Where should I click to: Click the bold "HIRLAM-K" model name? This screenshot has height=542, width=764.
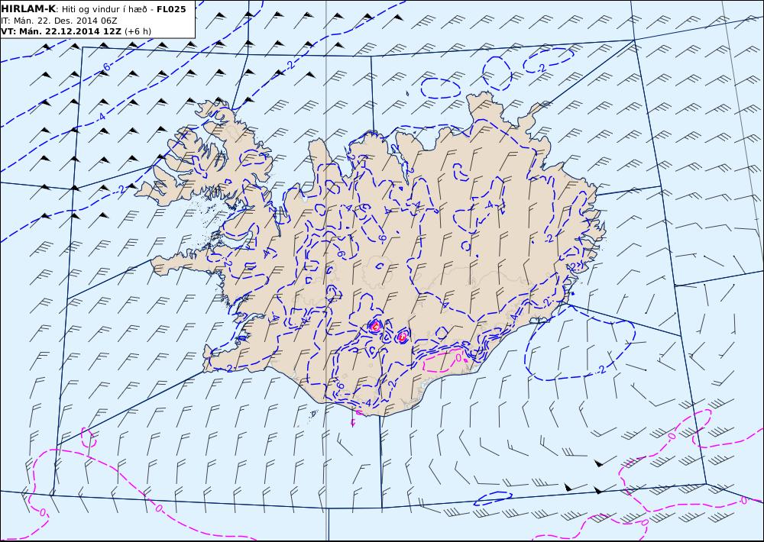click(x=28, y=9)
